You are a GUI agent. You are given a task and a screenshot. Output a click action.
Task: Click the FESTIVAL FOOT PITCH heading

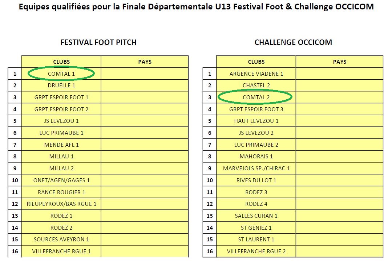pyautogui.click(x=98, y=42)
